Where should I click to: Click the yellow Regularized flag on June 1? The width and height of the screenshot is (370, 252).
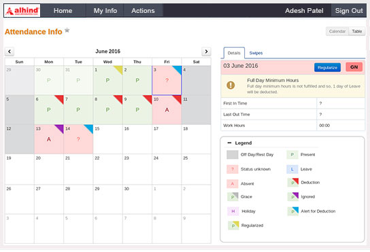pyautogui.click(x=119, y=70)
